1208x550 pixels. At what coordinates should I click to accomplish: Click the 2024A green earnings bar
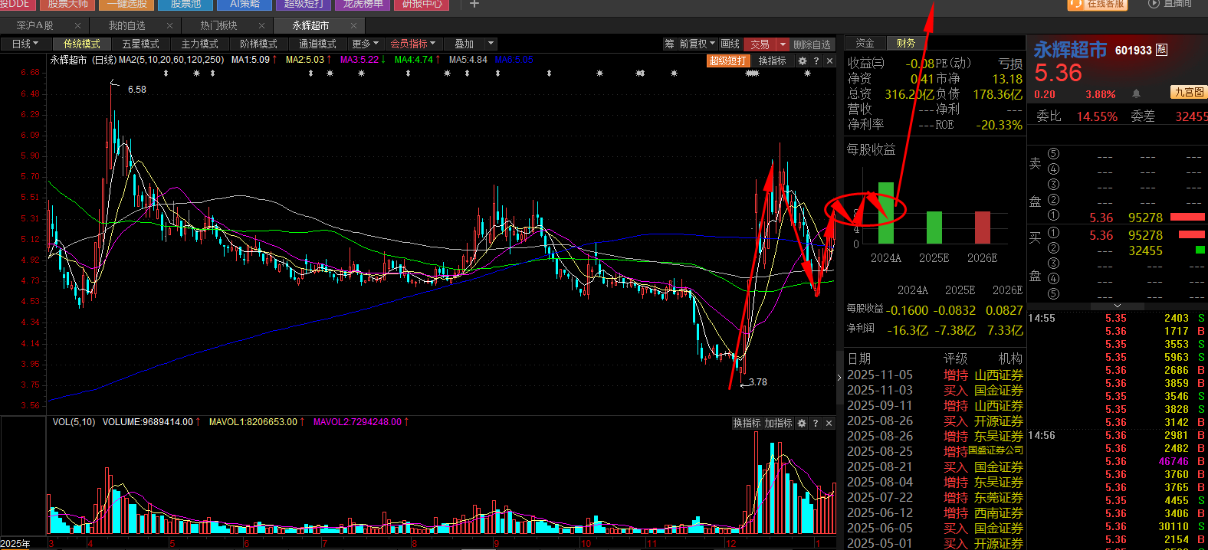[x=885, y=213]
